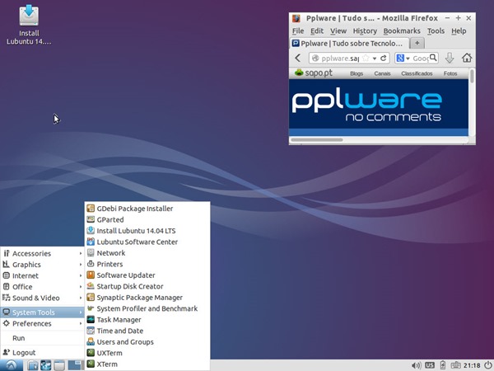The width and height of the screenshot is (494, 371).
Task: Expand the Sound & Video submenu
Action: click(43, 298)
